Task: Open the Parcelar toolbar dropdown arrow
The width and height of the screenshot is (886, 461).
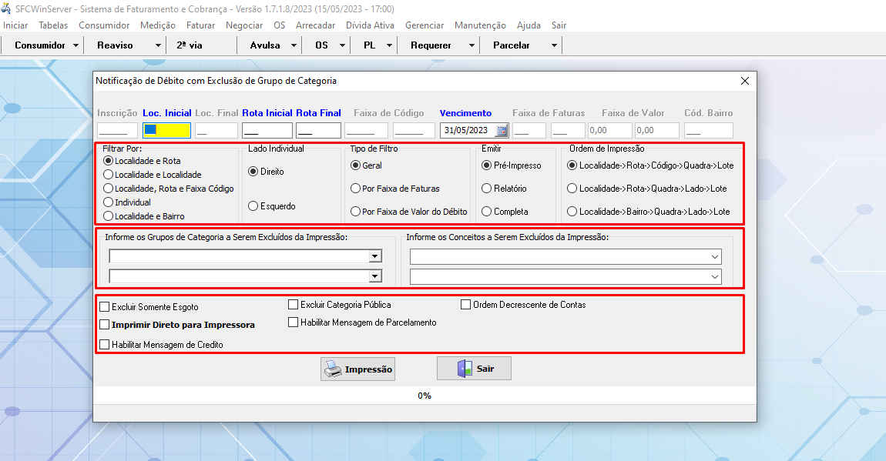Action: tap(554, 45)
